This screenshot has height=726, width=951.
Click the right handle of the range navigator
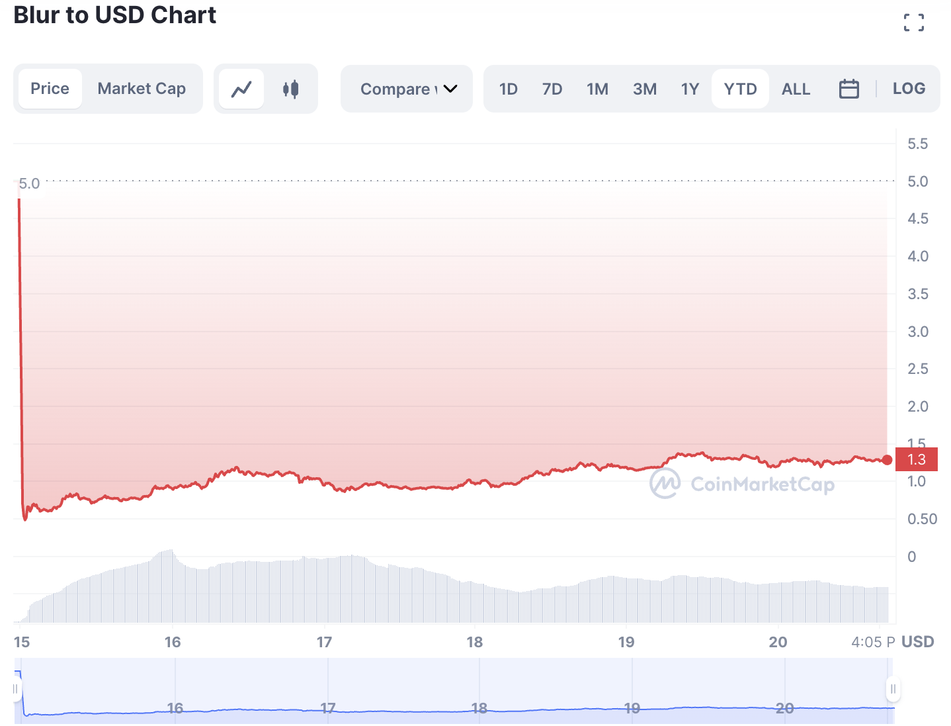point(893,690)
